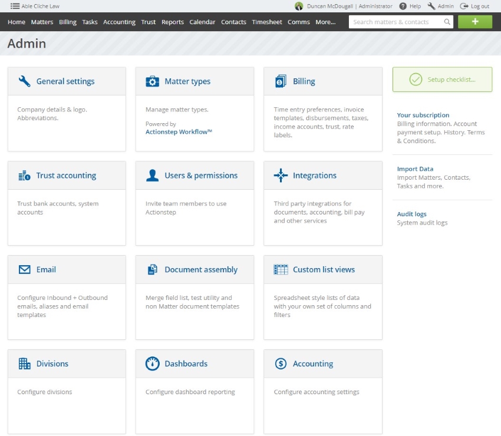Go to the Timesheet menu item
This screenshot has width=501, height=436.
[x=267, y=22]
